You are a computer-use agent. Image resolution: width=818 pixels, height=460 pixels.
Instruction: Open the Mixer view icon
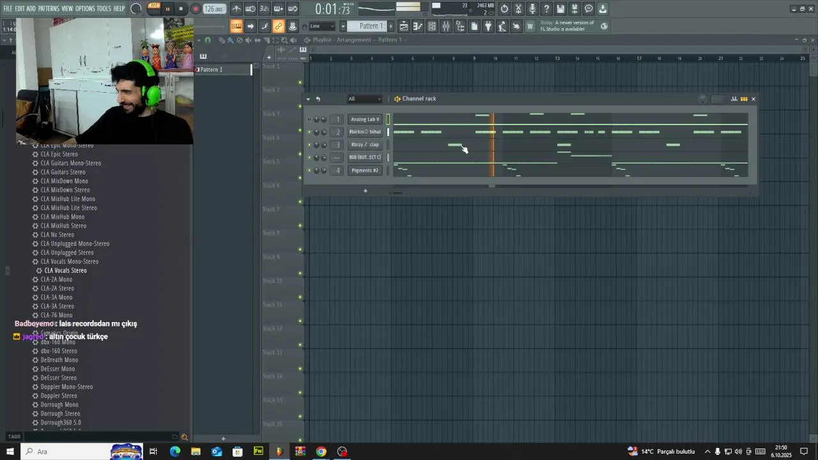[x=446, y=26]
